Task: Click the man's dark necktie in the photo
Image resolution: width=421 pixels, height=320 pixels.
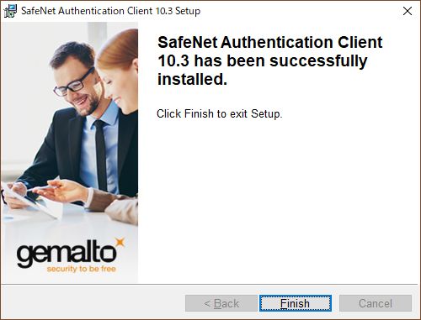Action: point(100,155)
